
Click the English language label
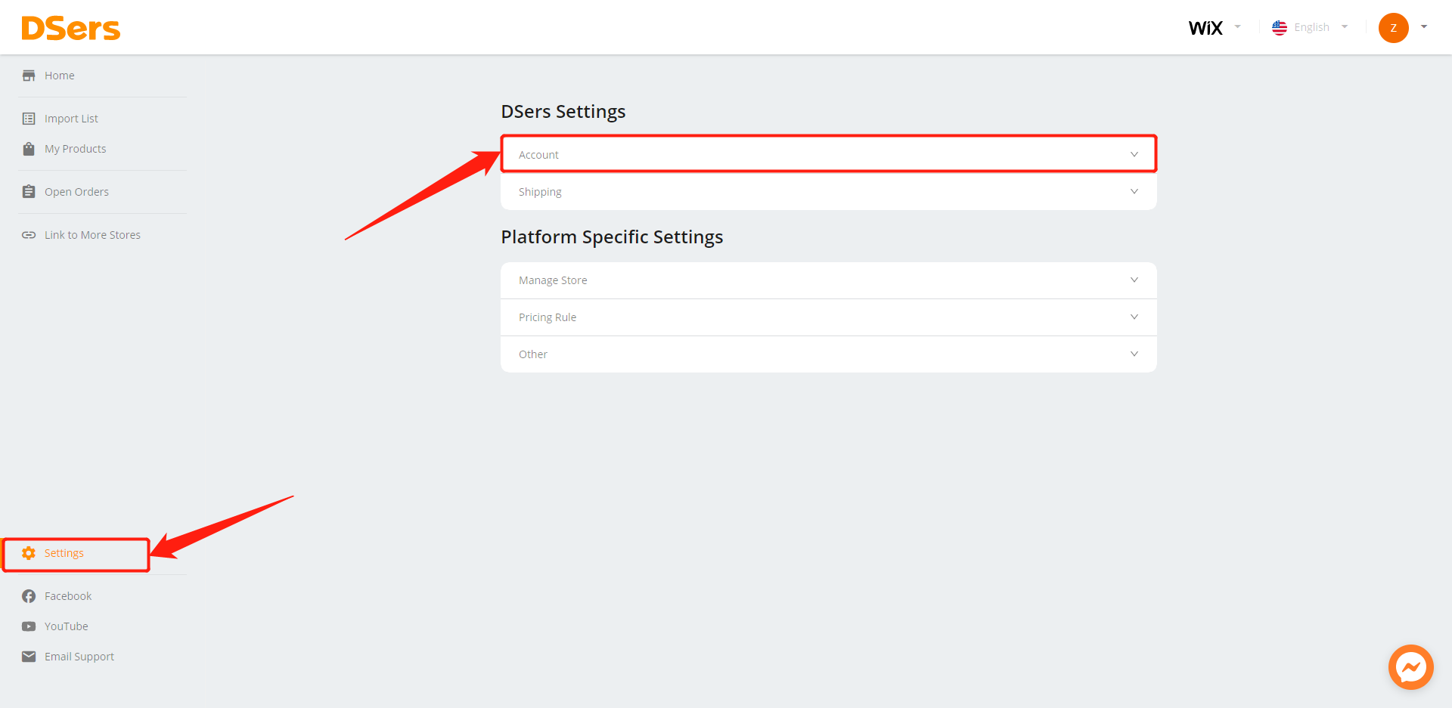click(1311, 27)
